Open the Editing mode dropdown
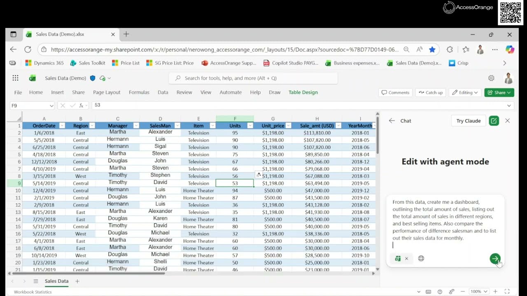 465,92
